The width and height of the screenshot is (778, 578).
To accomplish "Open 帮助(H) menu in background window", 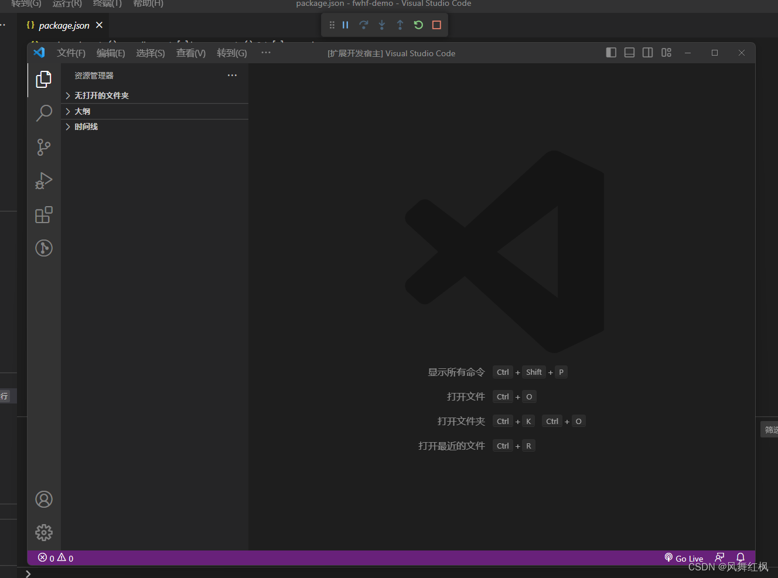I will [148, 4].
